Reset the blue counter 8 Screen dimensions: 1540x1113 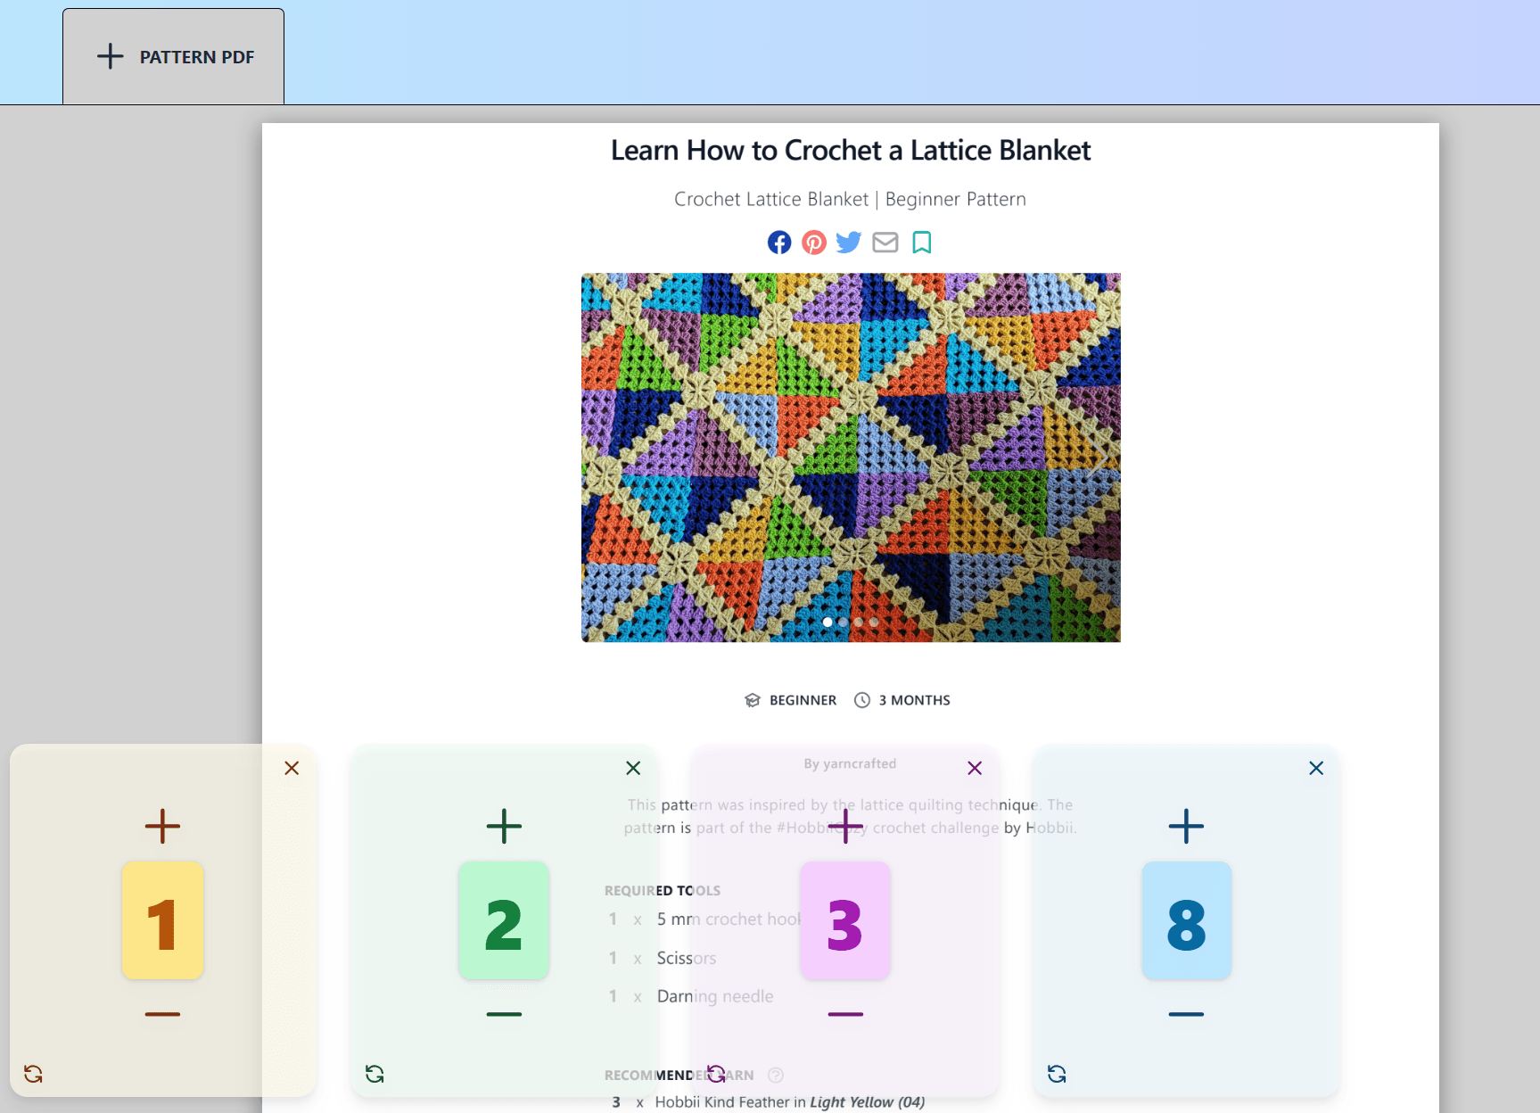click(x=1057, y=1074)
